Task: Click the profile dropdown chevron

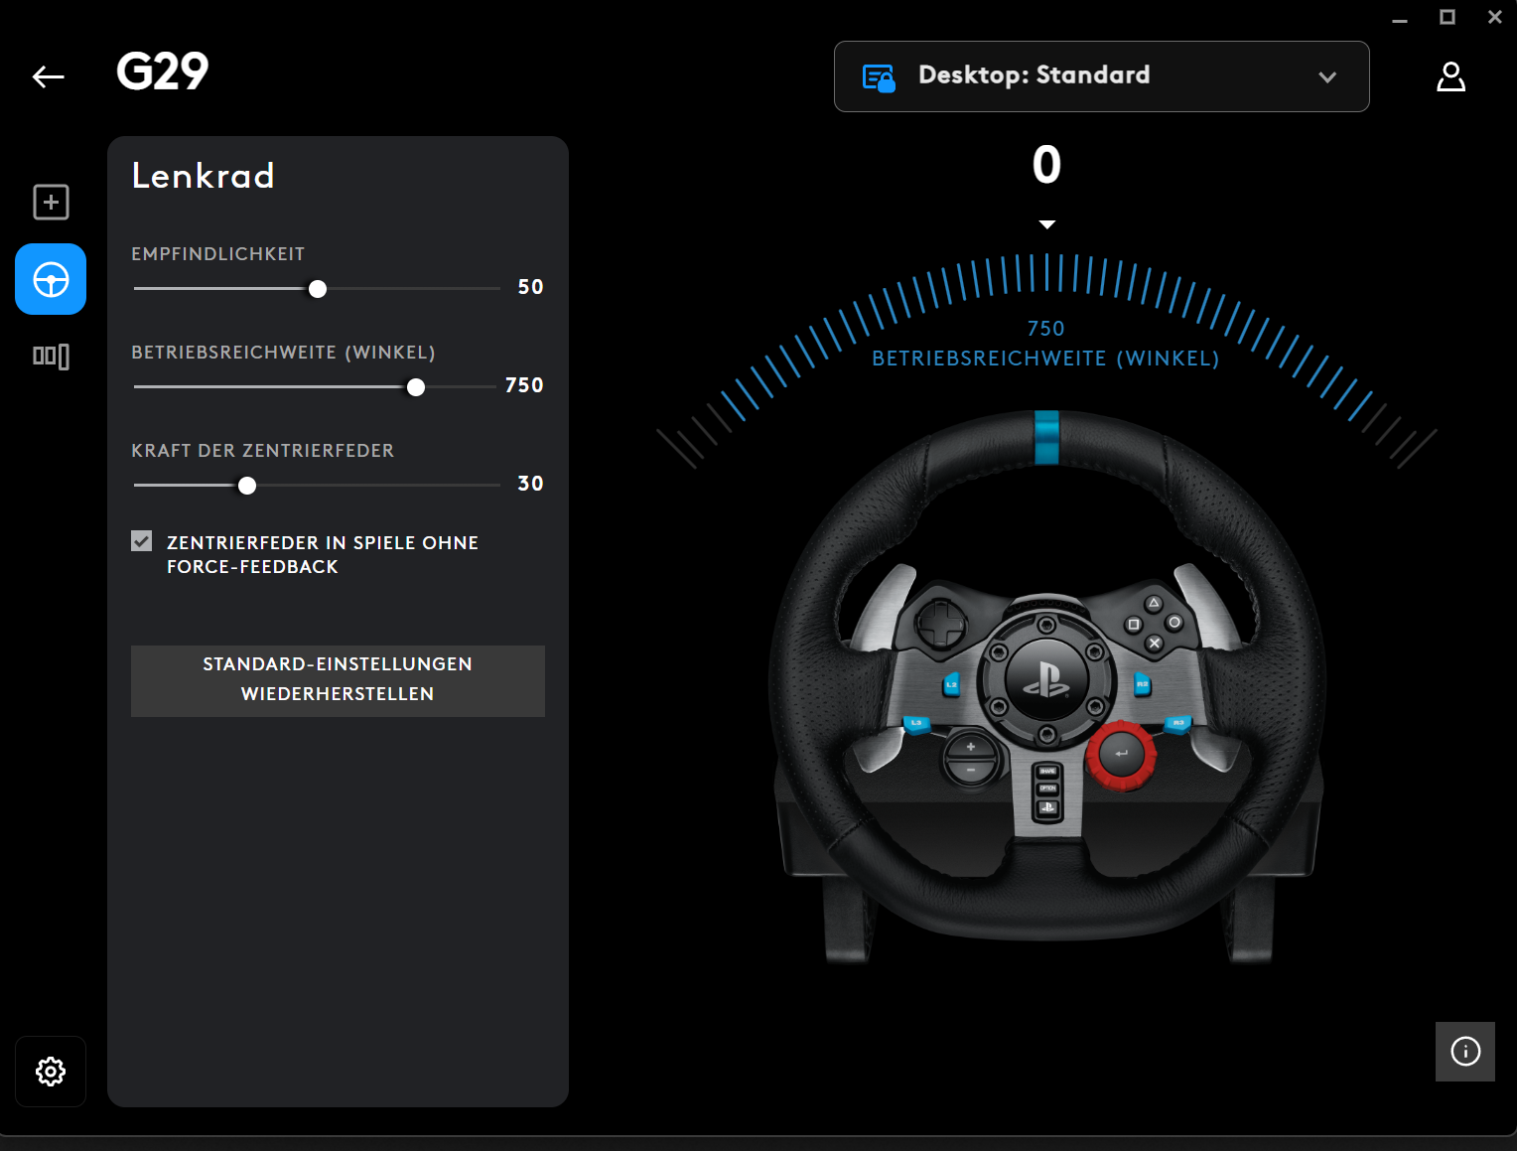Action: coord(1327,77)
